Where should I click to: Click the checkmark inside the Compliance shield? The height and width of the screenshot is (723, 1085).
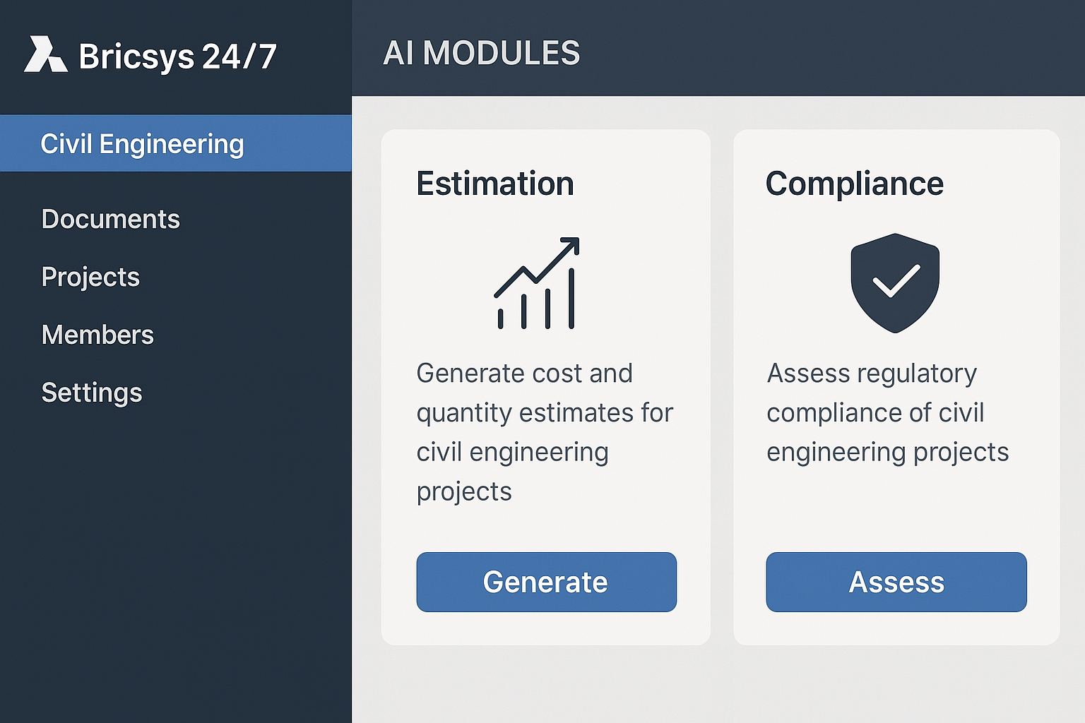[x=896, y=281]
